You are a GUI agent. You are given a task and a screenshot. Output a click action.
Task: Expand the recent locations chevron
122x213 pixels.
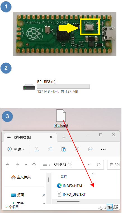coord(26,165)
